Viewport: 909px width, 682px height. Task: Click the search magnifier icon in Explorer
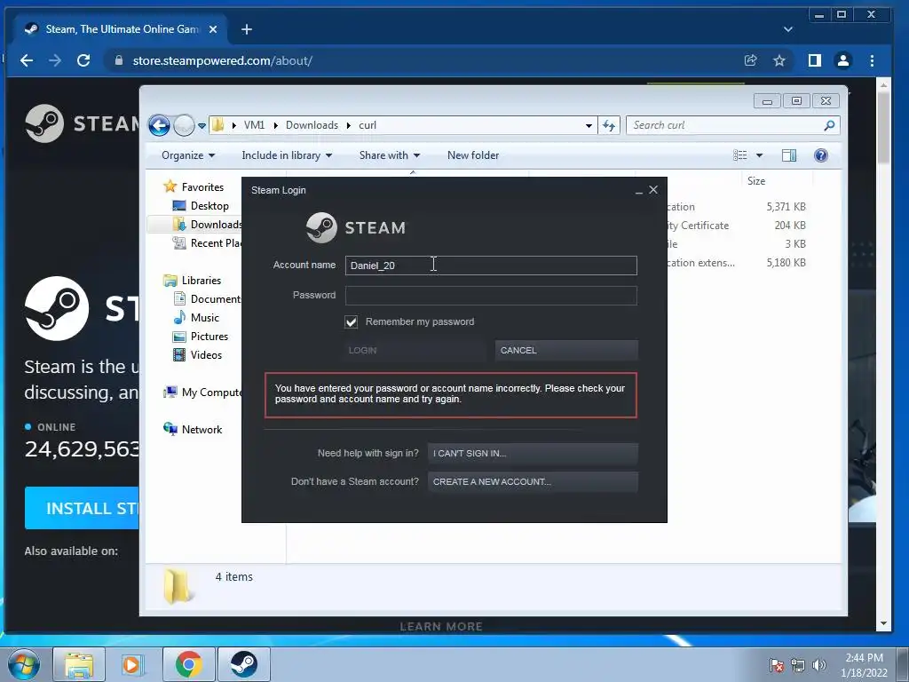830,125
